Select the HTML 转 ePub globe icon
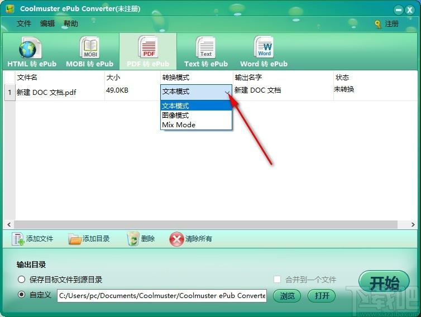 30,48
